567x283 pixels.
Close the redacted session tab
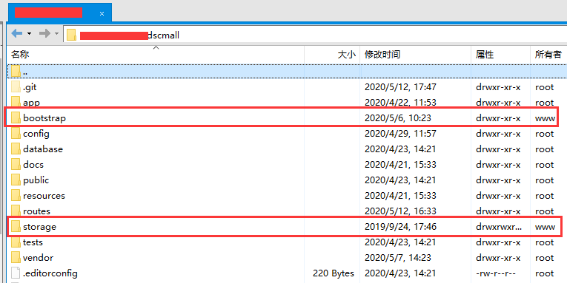pos(102,14)
